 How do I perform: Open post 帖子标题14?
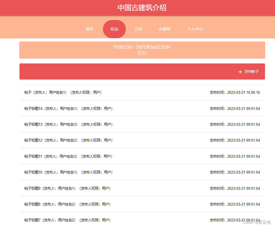tap(68, 108)
